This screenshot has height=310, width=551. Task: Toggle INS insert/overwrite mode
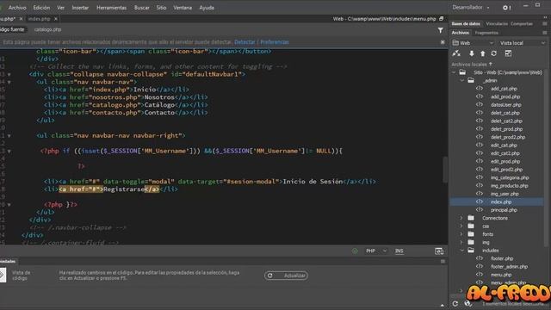(399, 251)
